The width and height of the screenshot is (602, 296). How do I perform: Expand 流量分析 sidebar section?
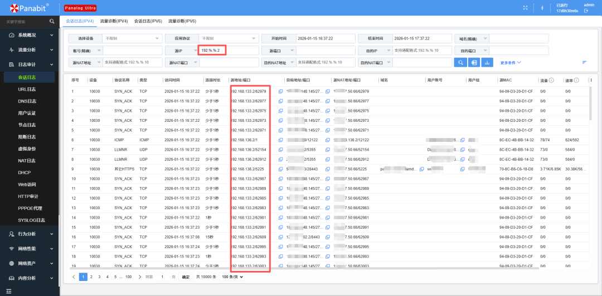pos(30,50)
